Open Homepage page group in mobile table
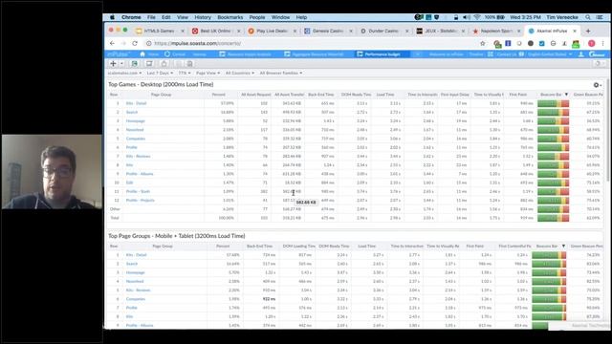Viewport: 612px width, 344px height. point(136,272)
